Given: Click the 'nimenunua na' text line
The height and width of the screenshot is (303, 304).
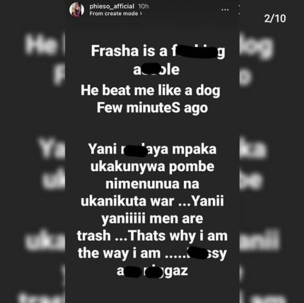Looking at the screenshot, I should 152,184.
